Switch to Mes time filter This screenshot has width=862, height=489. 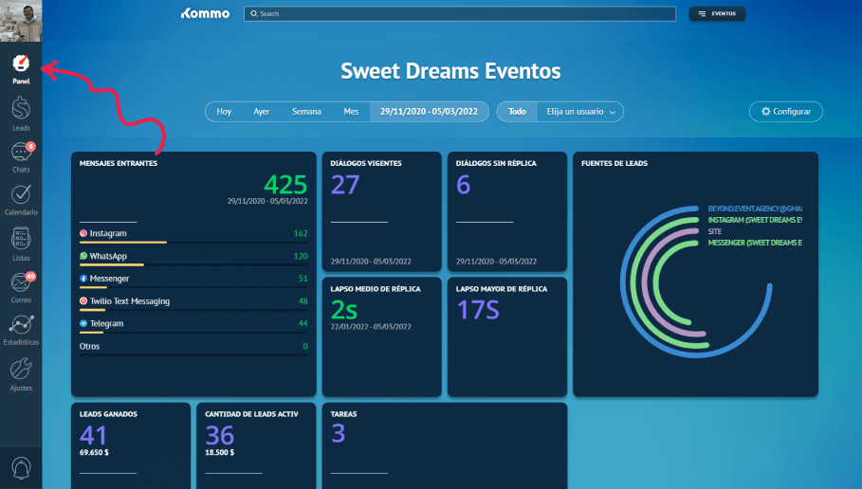click(x=351, y=112)
